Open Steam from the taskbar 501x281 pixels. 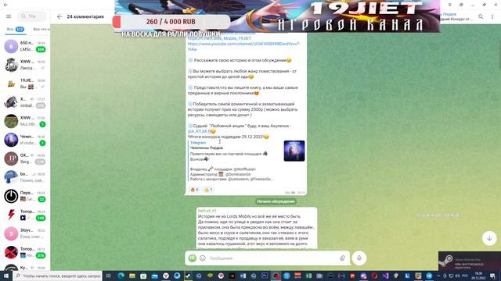(x=188, y=276)
